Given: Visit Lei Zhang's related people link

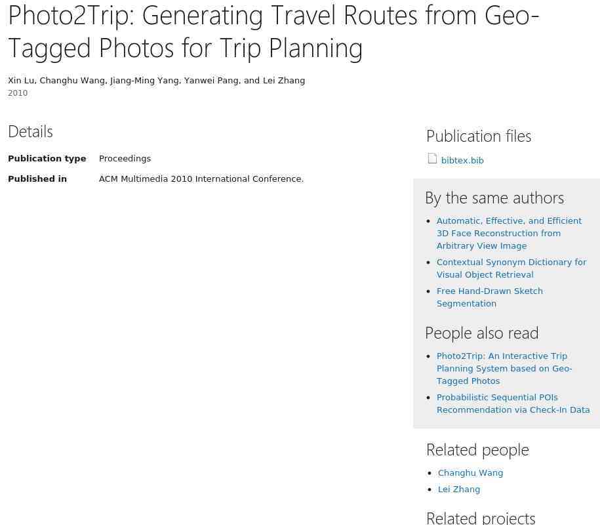Looking at the screenshot, I should pos(458,490).
